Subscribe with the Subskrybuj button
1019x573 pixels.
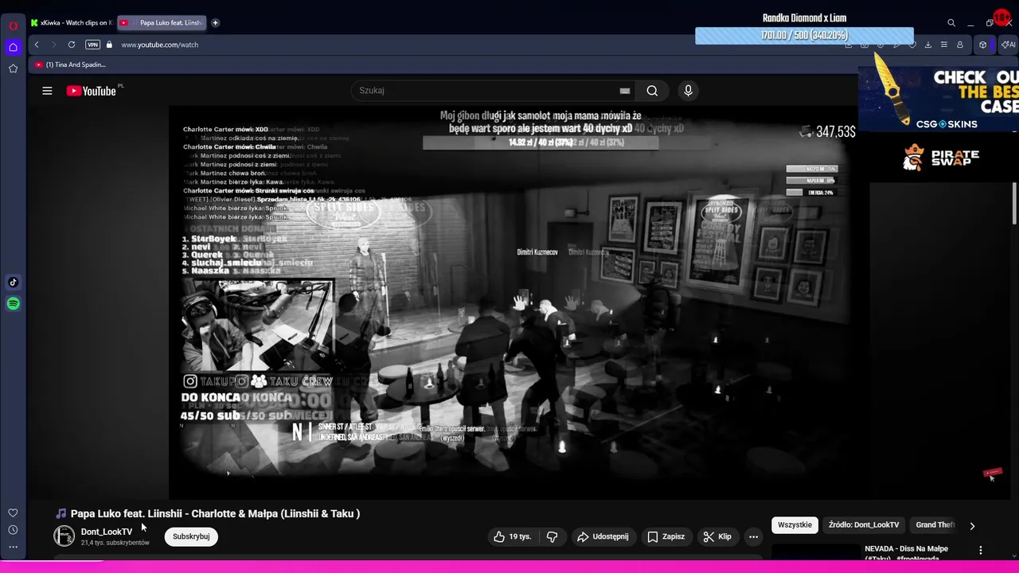(191, 536)
